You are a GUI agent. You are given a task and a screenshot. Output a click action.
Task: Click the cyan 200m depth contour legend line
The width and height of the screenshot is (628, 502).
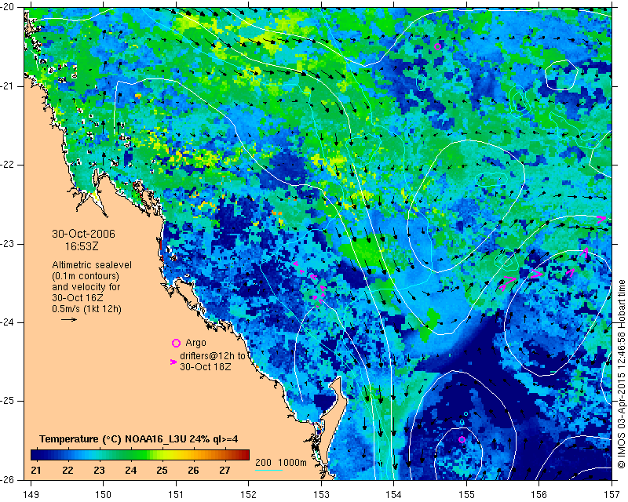pos(268,470)
